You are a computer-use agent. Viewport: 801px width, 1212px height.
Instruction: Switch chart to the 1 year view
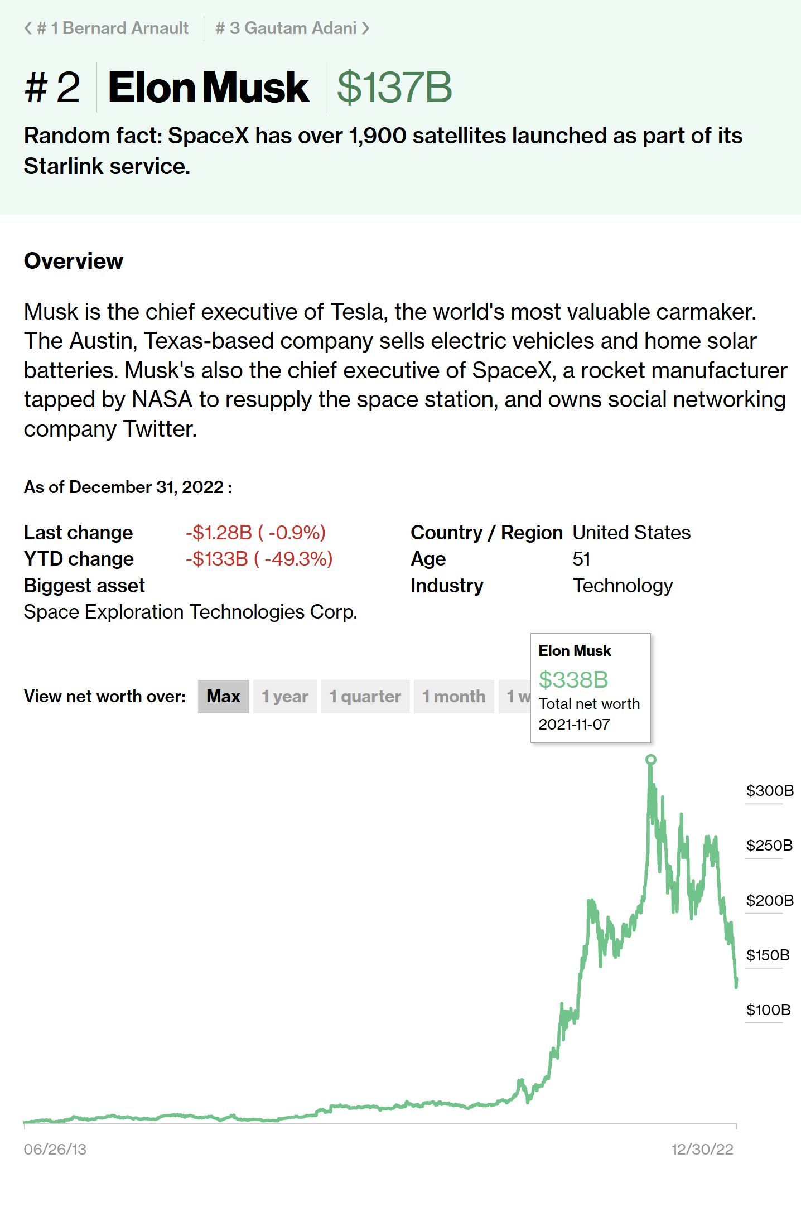pos(285,696)
